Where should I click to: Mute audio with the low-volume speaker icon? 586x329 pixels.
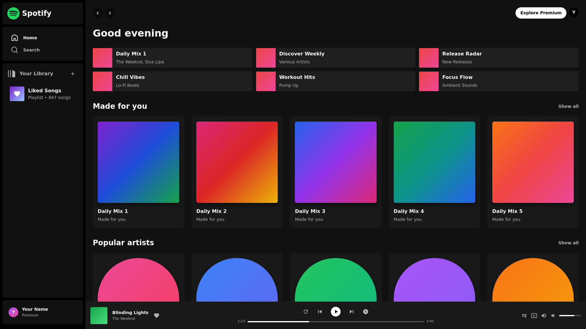[553, 316]
